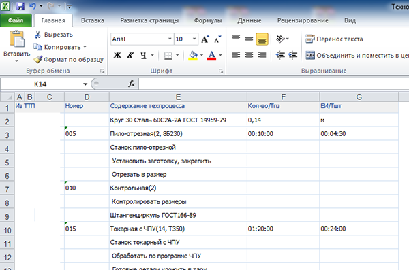Click into the formula bar
Screen dimensions: 409x270
274,84
